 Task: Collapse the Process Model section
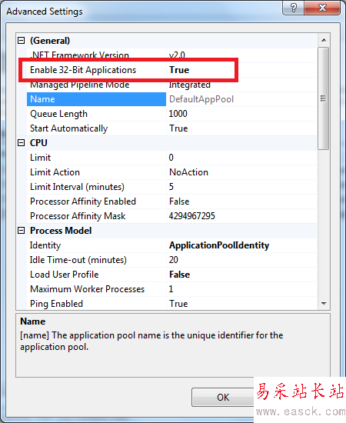pos(21,231)
